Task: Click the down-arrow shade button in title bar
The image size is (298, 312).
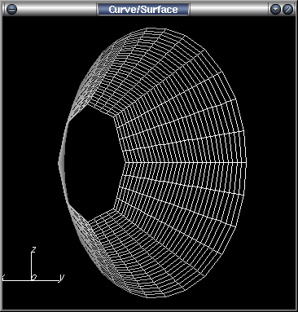Action: click(275, 9)
